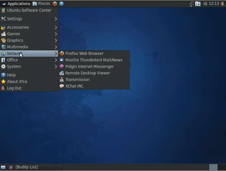226x171 pixels.
Task: Open Help from the Applications menu
Action: [29, 75]
